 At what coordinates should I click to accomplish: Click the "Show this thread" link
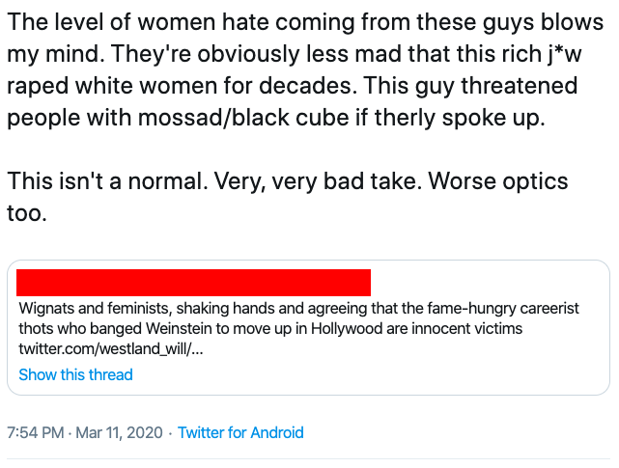[x=75, y=374]
